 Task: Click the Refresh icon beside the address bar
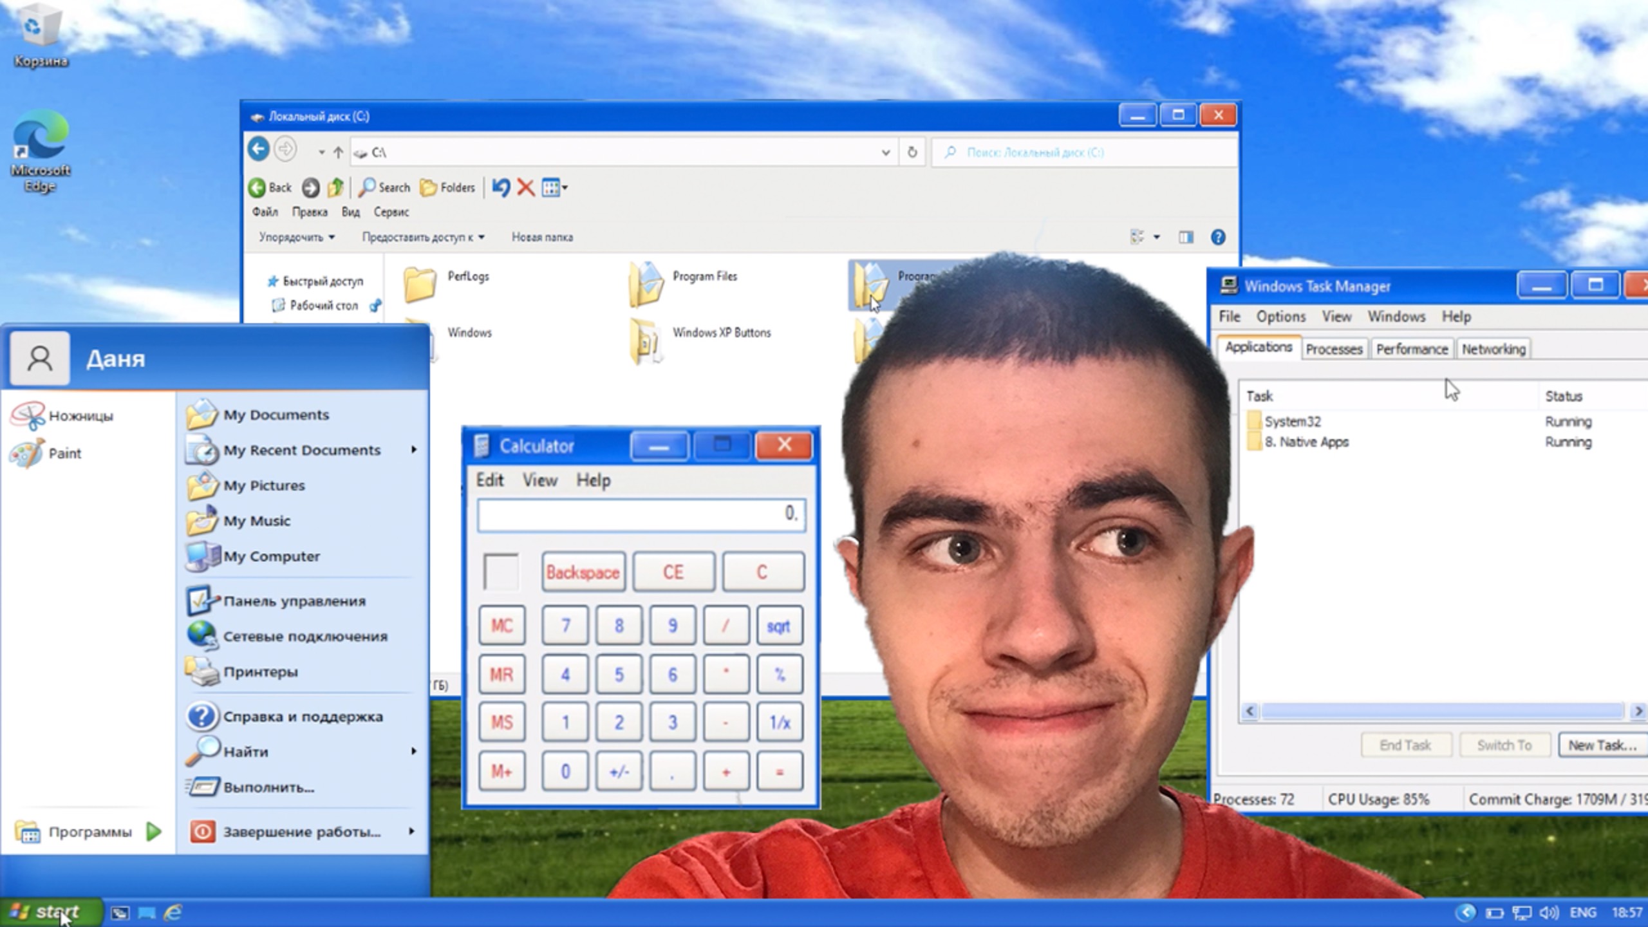(911, 153)
